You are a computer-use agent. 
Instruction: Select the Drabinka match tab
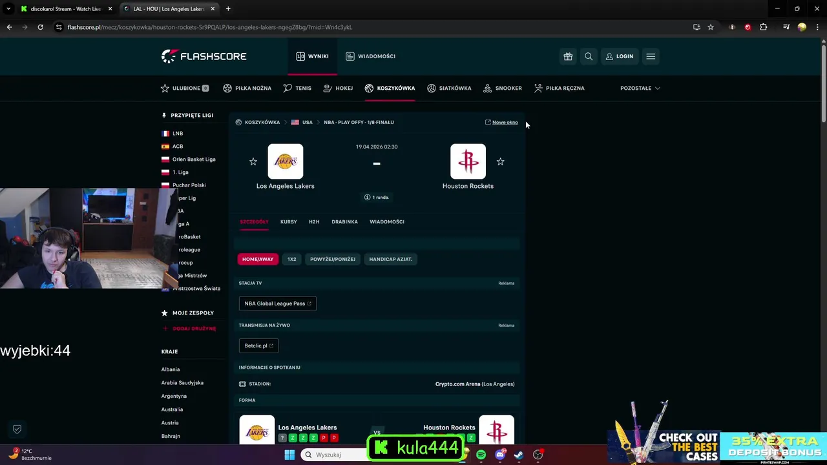pos(344,222)
